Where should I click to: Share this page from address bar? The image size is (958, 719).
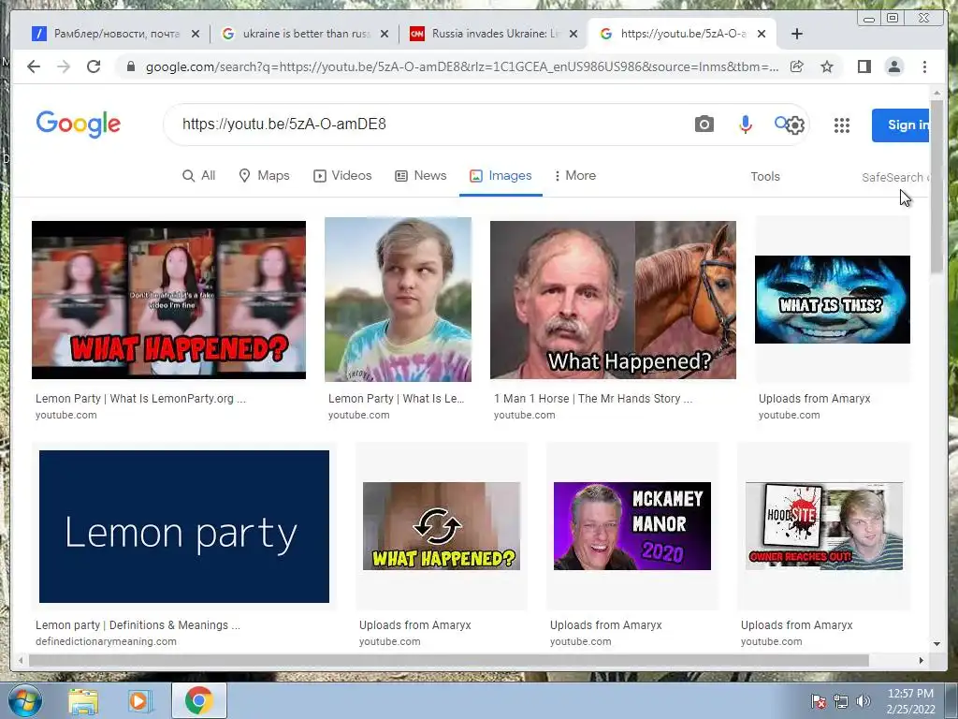[x=797, y=66]
